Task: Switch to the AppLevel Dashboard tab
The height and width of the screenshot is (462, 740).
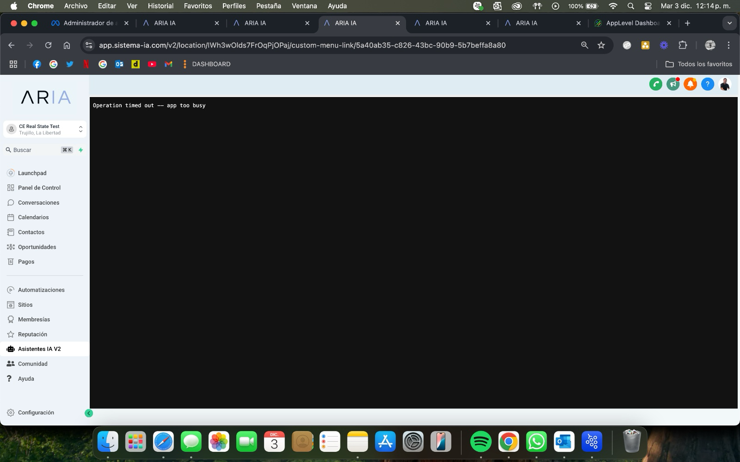Action: [x=629, y=23]
